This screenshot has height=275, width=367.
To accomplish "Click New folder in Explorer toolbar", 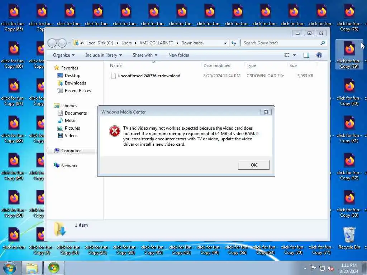I will pyautogui.click(x=179, y=55).
